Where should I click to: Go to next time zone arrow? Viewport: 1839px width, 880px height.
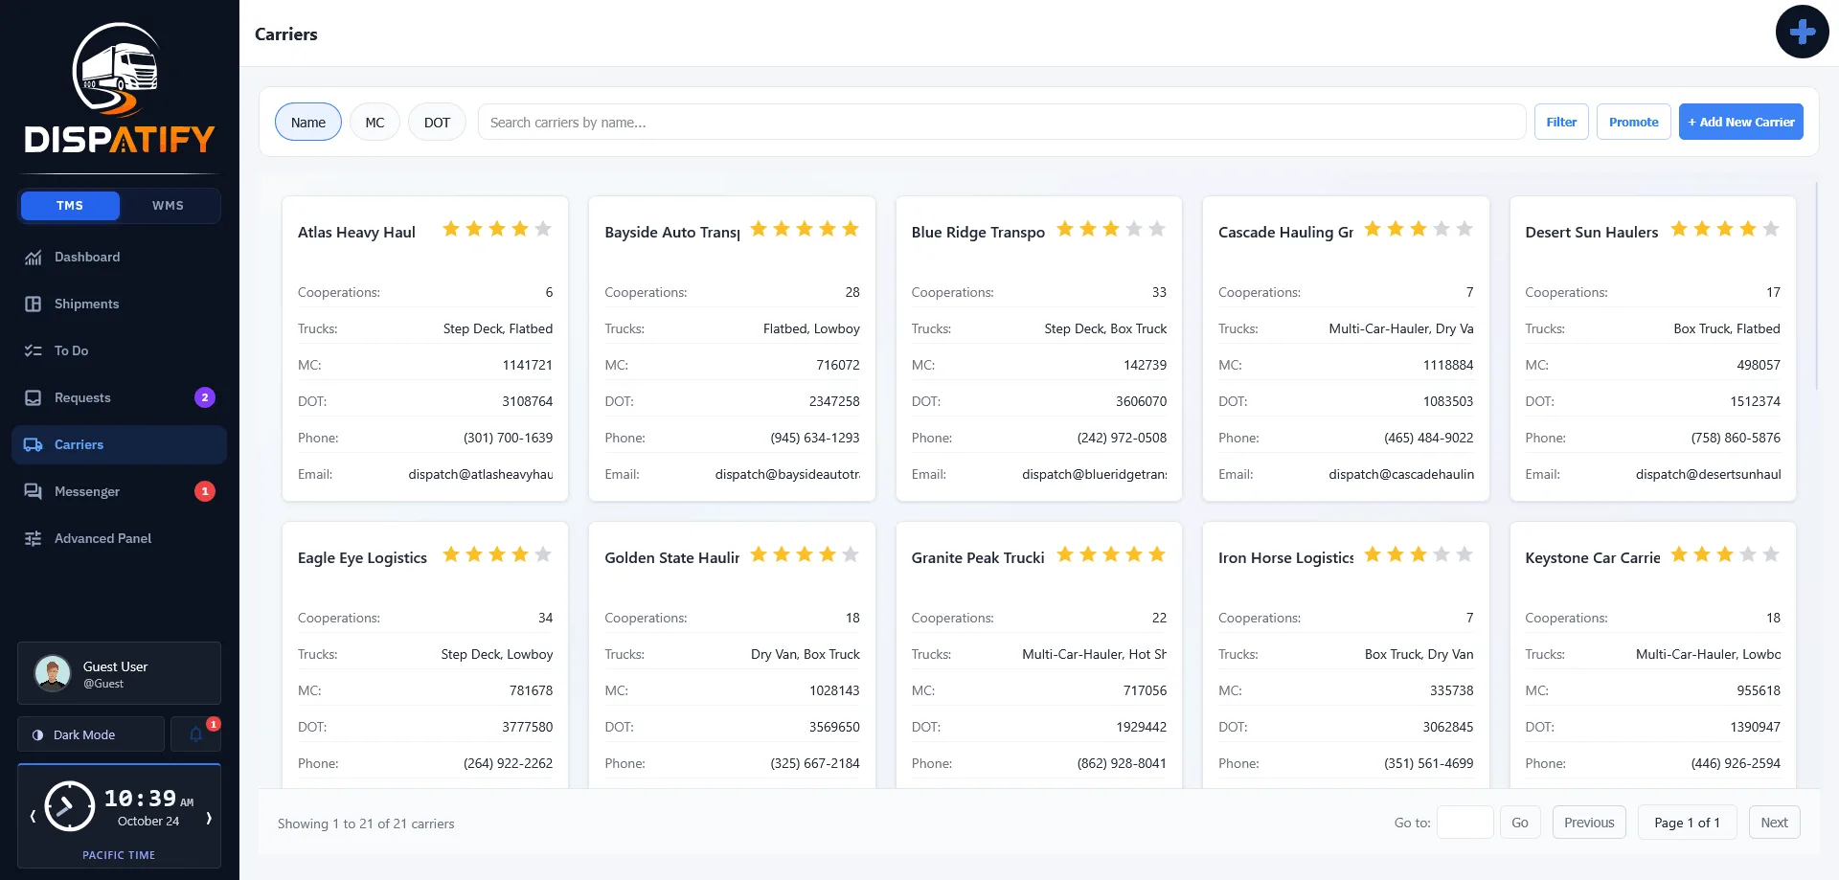(x=209, y=817)
